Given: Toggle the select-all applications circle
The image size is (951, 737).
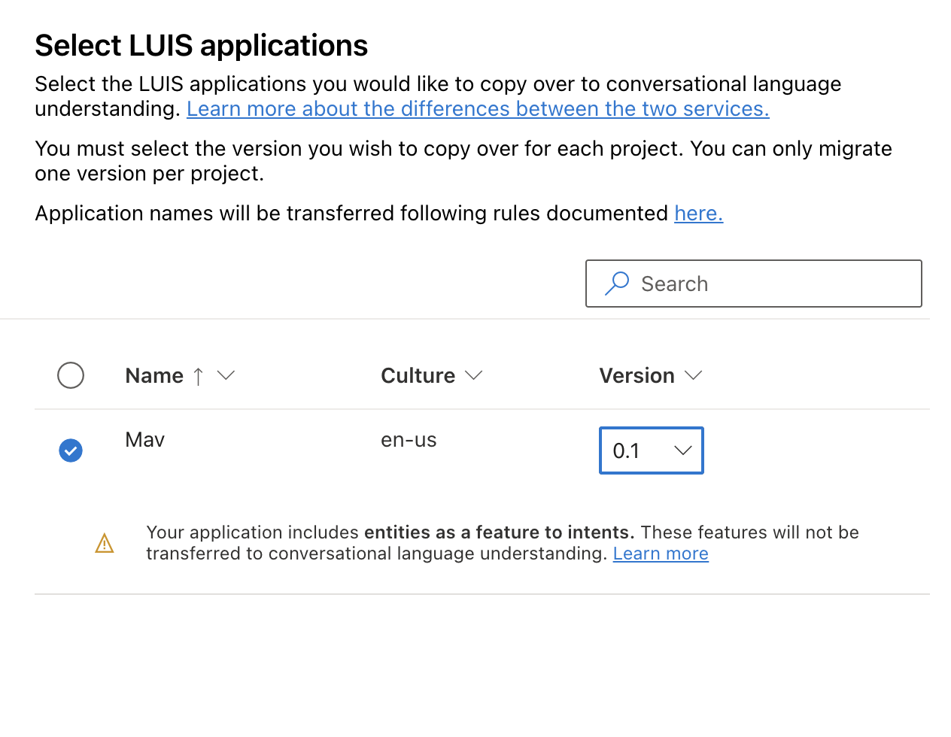Looking at the screenshot, I should pyautogui.click(x=71, y=375).
